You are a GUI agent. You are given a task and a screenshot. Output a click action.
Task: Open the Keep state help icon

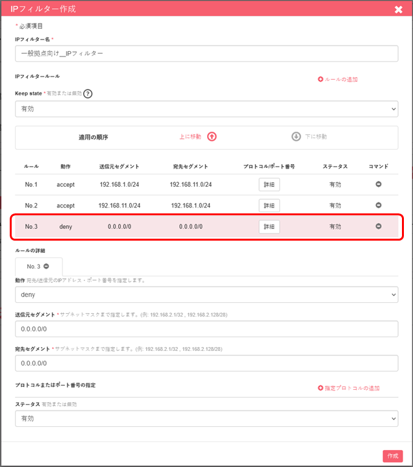point(88,94)
